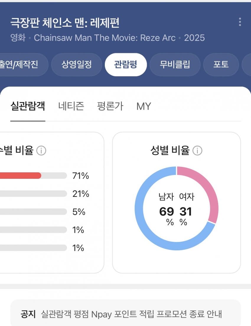The height and width of the screenshot is (326, 251).
Task: Click the gray bar labeled 21%
Action: (32, 194)
